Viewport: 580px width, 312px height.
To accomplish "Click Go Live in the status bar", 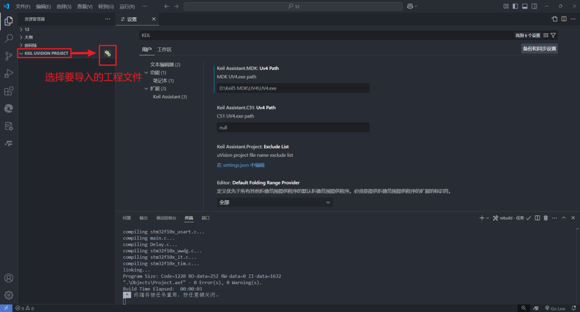I will tap(555, 308).
